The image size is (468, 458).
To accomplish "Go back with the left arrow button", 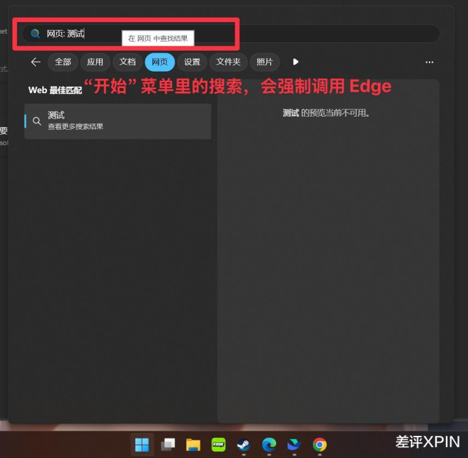I will [x=36, y=62].
